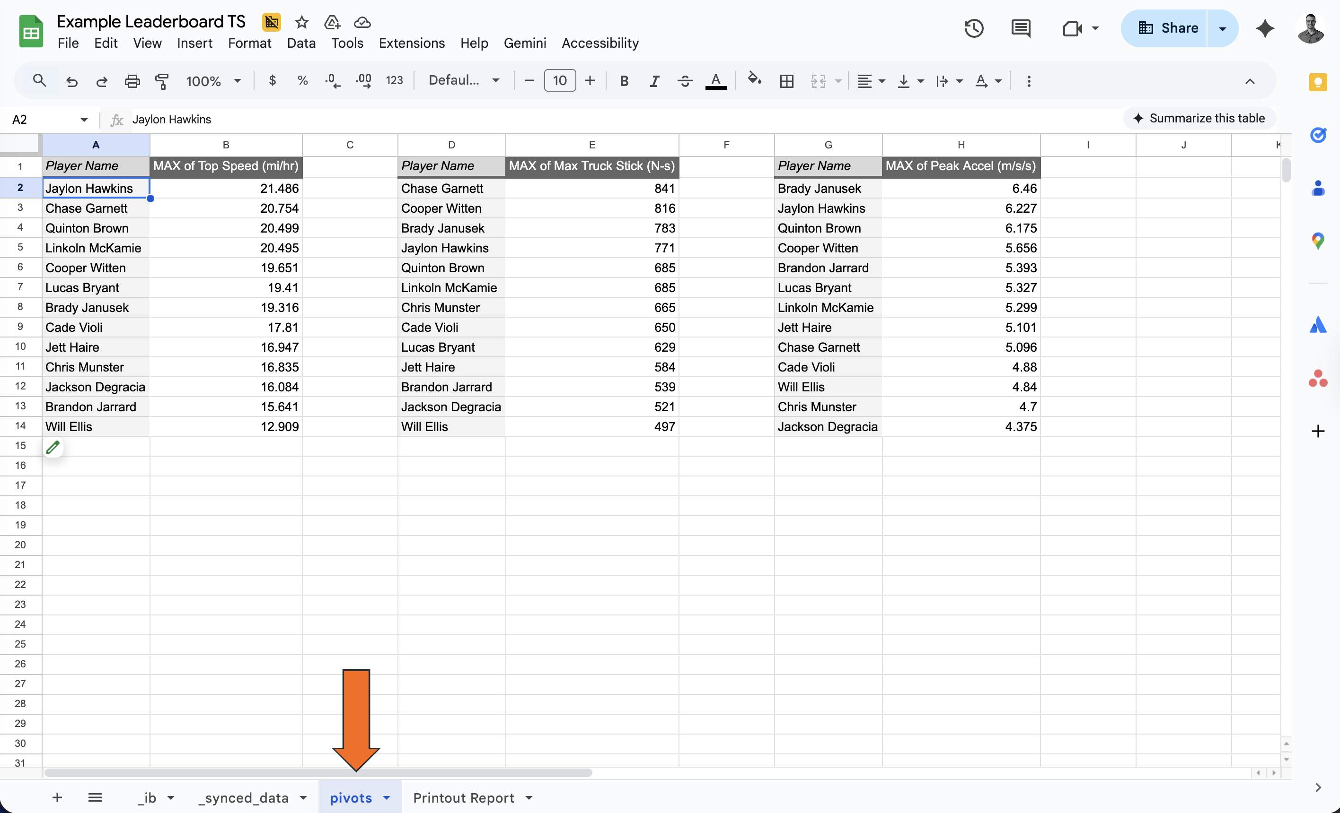The width and height of the screenshot is (1340, 813).
Task: Star the Example Leaderboard TS document
Action: [x=302, y=22]
